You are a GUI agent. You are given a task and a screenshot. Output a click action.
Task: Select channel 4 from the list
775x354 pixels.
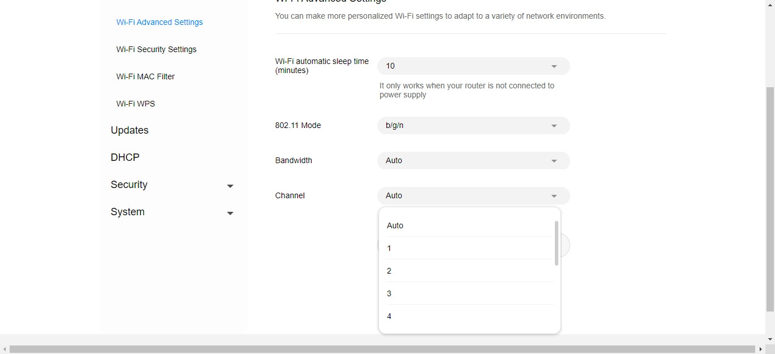[389, 316]
